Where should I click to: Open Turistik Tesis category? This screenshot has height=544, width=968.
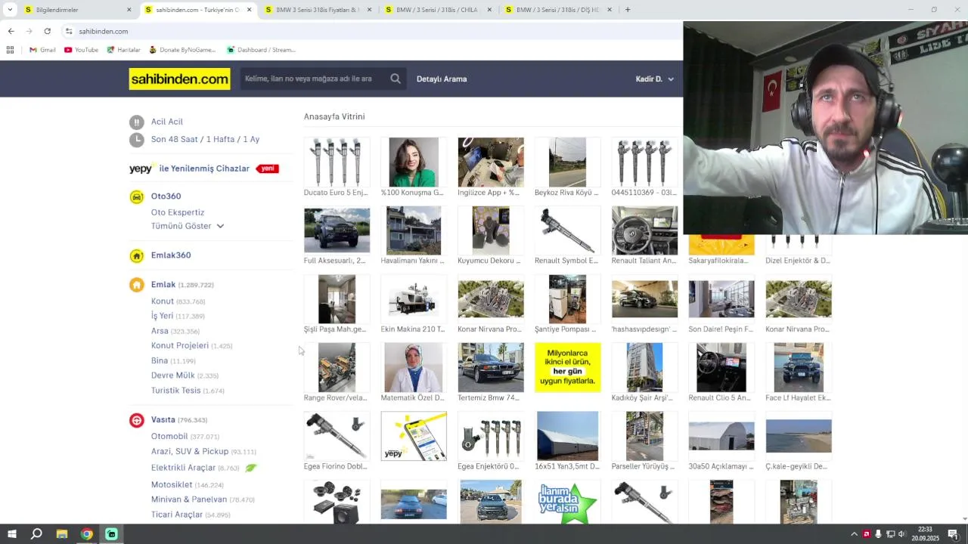pyautogui.click(x=175, y=391)
